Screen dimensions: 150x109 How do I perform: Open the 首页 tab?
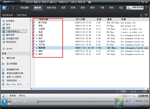coord(64,8)
